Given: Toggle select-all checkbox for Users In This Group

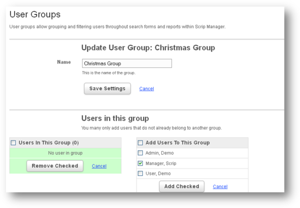Looking at the screenshot, I should coord(13,142).
